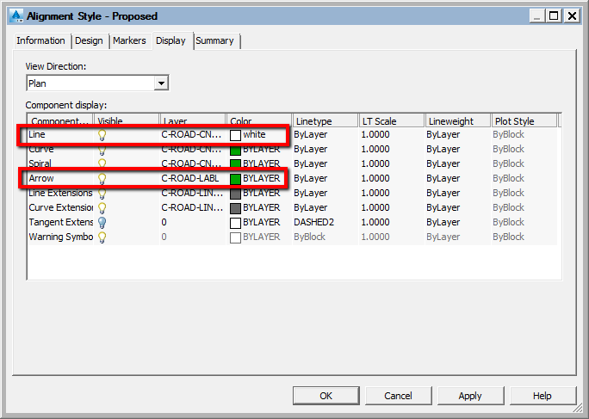589x419 pixels.
Task: Click ByLayer linetype in Line row
Action: click(310, 134)
